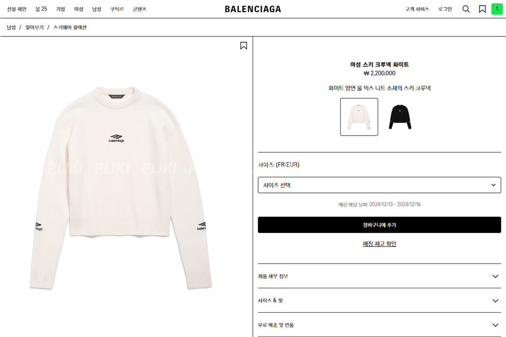Open the 선물 제안 menu
The image size is (506, 337).
(x=17, y=9)
